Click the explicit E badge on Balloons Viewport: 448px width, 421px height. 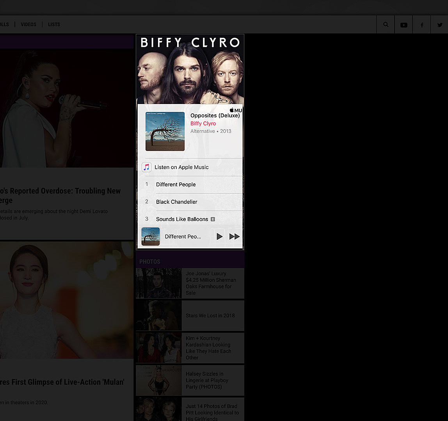(213, 219)
